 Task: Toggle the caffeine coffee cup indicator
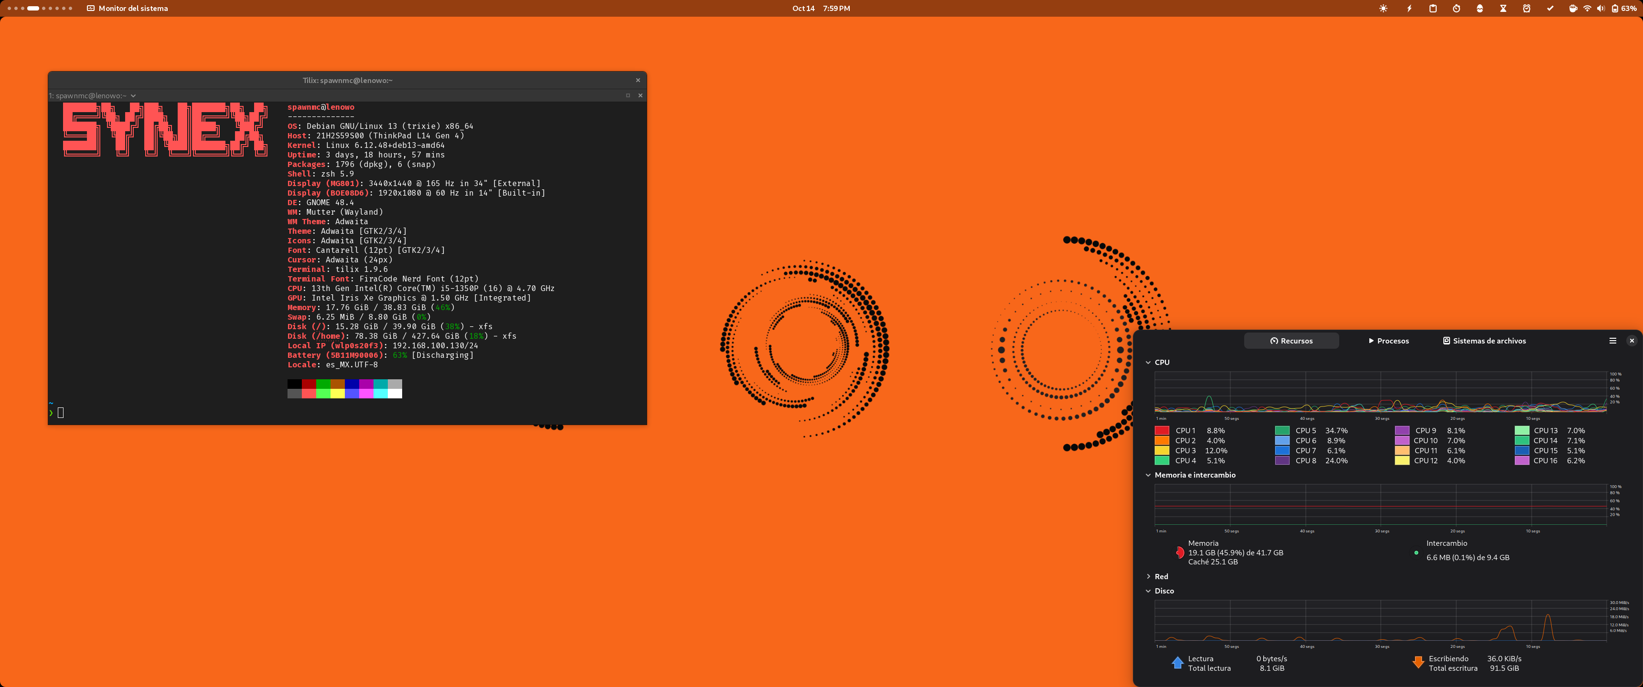[1573, 8]
